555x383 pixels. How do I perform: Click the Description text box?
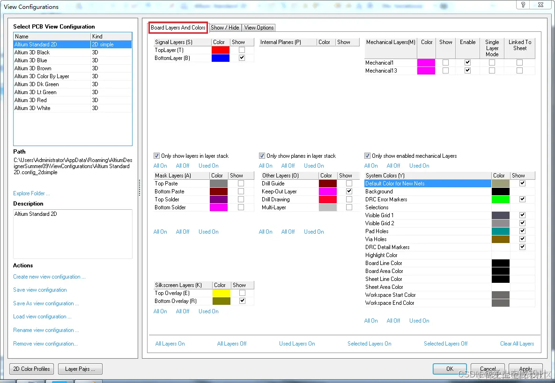[73, 234]
